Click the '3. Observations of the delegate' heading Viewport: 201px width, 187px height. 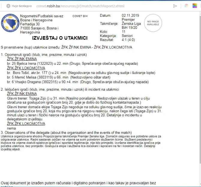(x=66, y=133)
